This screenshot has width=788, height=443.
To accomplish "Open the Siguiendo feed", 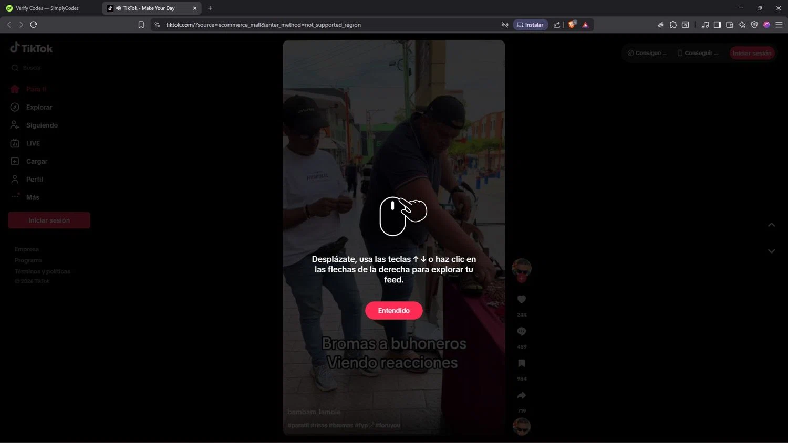I will click(x=42, y=125).
